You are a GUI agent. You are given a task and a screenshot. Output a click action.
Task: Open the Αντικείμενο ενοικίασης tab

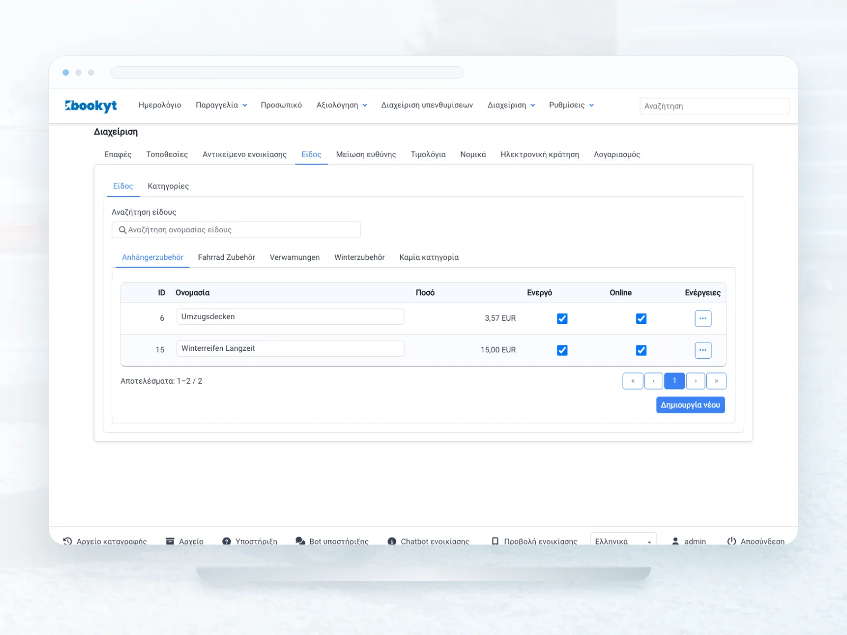(244, 155)
